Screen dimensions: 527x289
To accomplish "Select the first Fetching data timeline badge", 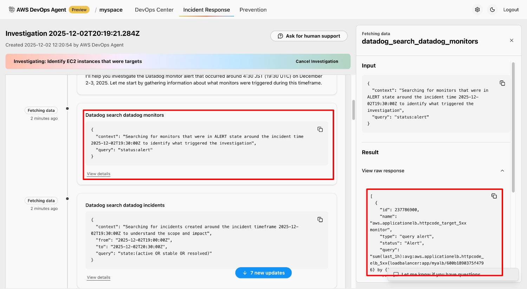I will [x=41, y=110].
